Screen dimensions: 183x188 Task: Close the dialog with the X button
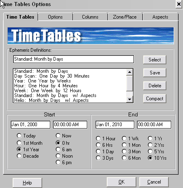(179, 4)
